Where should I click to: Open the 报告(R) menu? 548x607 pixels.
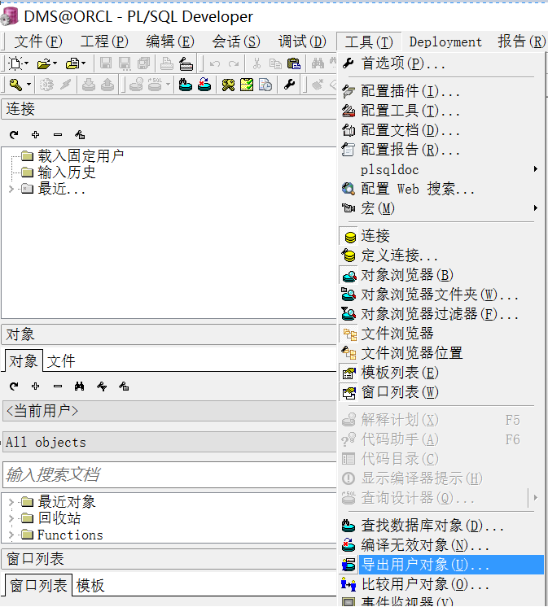[521, 41]
